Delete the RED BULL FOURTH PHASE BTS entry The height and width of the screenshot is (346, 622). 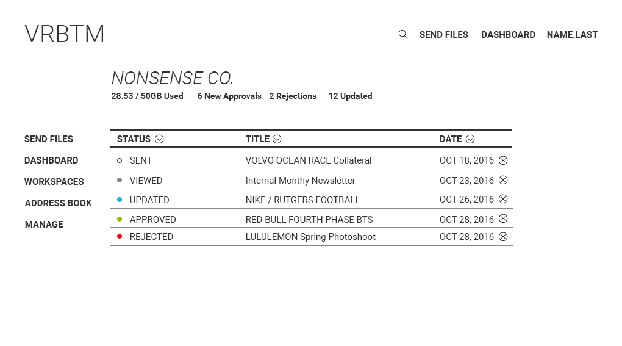coord(503,218)
